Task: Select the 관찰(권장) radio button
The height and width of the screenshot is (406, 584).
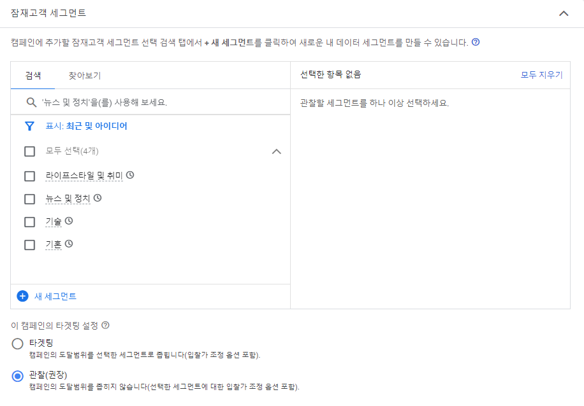Action: click(x=17, y=376)
